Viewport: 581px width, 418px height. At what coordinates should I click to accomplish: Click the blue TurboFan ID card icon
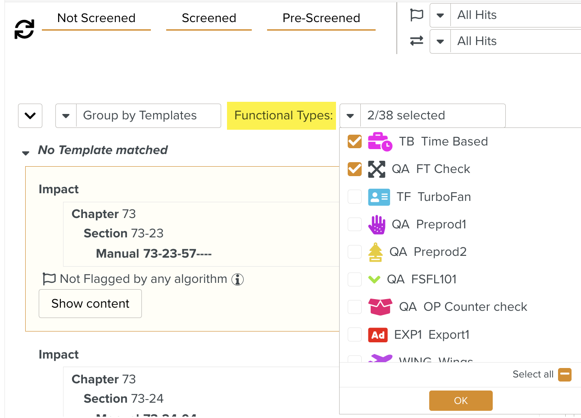click(x=380, y=197)
